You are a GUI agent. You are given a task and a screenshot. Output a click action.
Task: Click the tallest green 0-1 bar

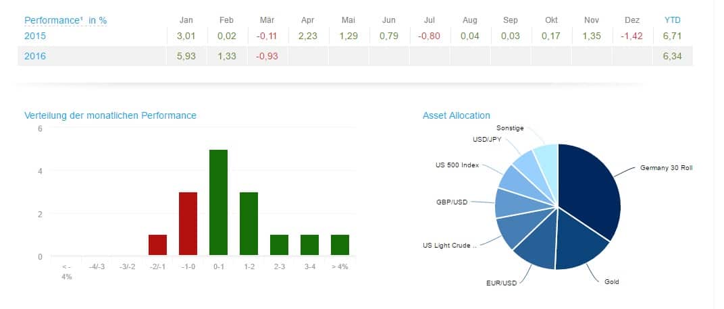coord(217,203)
